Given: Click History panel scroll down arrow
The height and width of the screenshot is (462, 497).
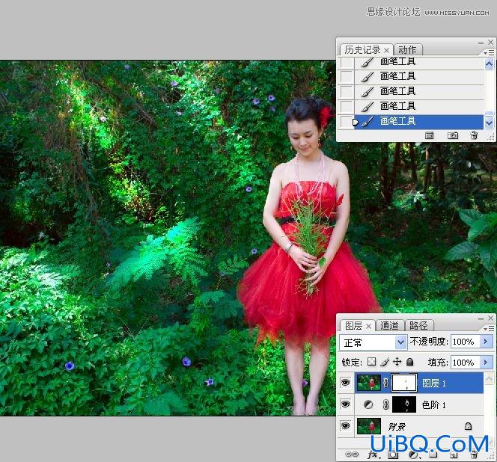Looking at the screenshot, I should (x=489, y=123).
